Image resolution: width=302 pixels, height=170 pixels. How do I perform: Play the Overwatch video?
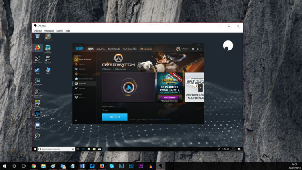point(129,88)
